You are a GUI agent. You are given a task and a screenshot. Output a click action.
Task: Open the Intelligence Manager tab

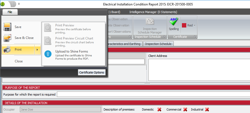(153, 12)
